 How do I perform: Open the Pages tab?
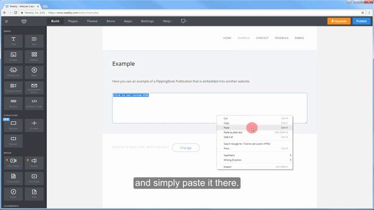tap(73, 21)
